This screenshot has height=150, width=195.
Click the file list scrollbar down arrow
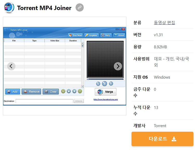click(82, 87)
